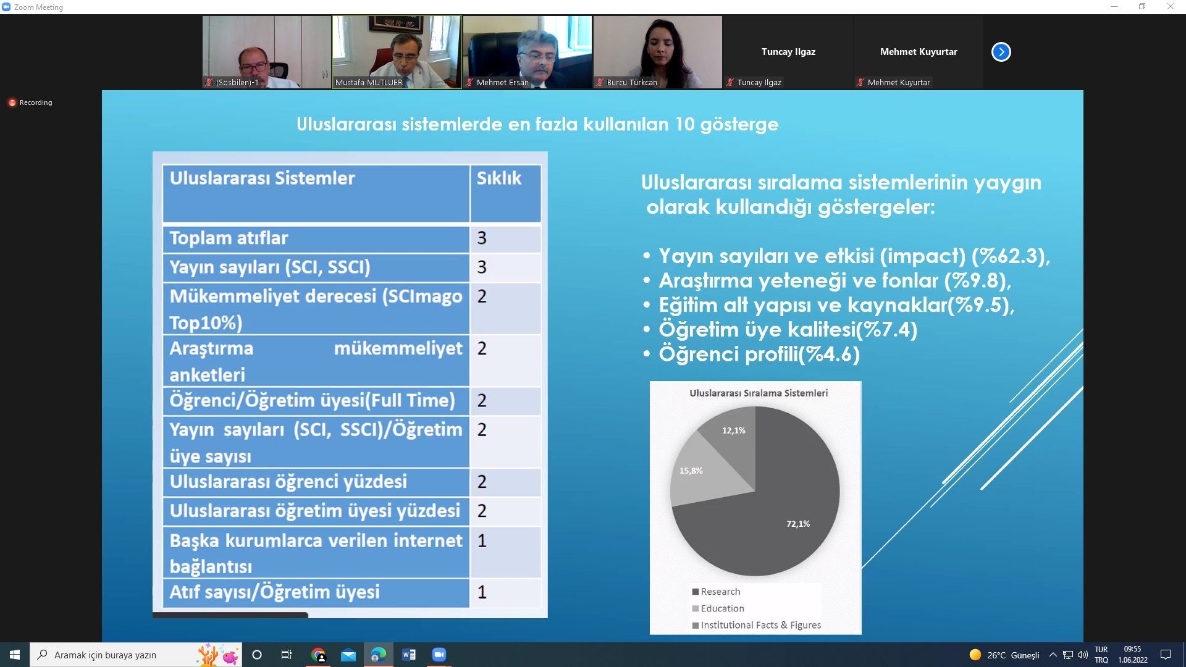Viewport: 1186px width, 667px height.
Task: Click the Research legend entry
Action: pyautogui.click(x=717, y=592)
